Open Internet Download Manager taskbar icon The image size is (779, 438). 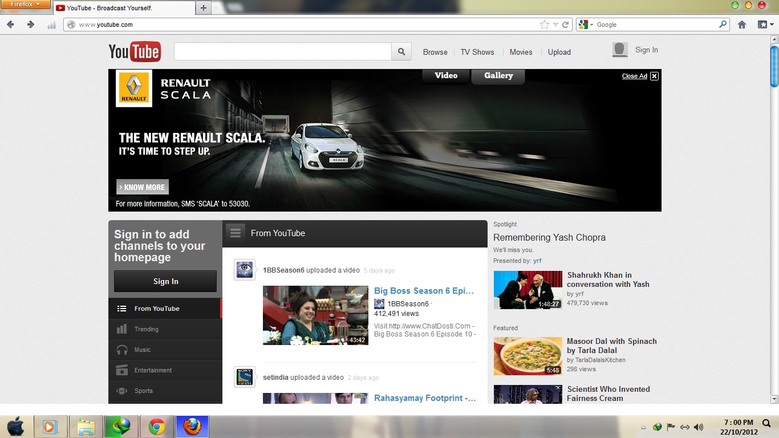tap(121, 427)
